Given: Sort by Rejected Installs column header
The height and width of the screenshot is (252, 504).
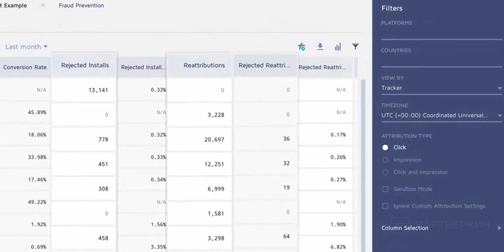Looking at the screenshot, I should 85,65.
